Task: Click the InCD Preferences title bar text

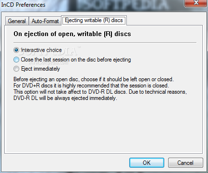Action: 23,5
